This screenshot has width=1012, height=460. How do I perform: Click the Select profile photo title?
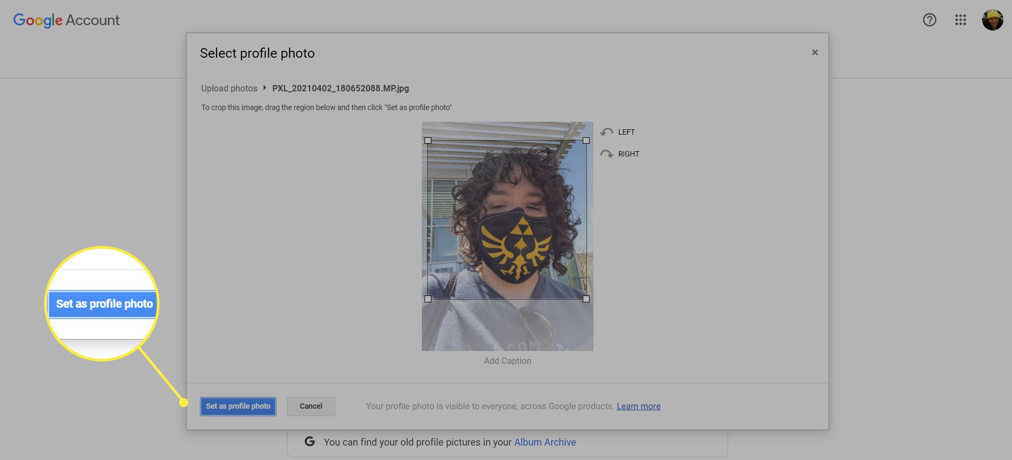tap(257, 53)
